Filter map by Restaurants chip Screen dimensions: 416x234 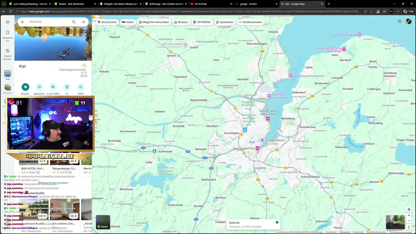107,22
